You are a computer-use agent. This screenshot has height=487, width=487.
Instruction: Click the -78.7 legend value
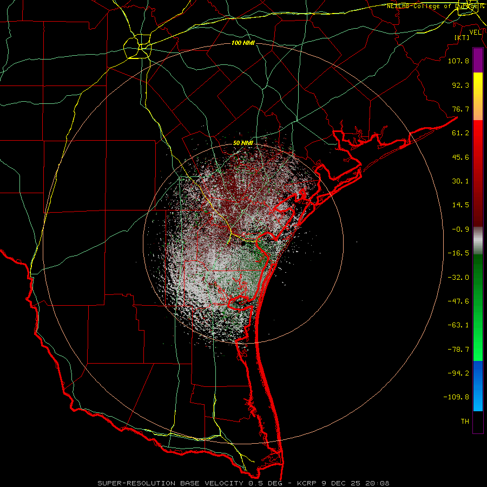pos(458,350)
